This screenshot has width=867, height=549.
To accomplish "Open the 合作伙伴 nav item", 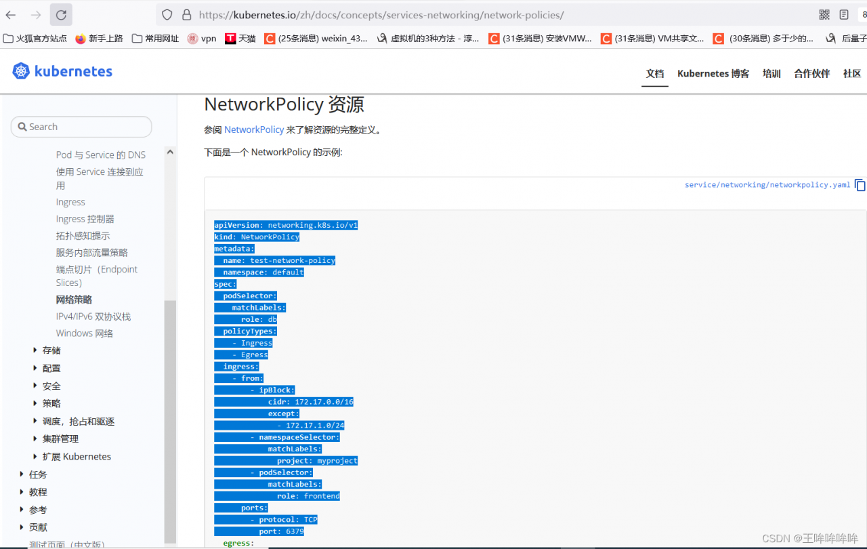I will point(812,74).
